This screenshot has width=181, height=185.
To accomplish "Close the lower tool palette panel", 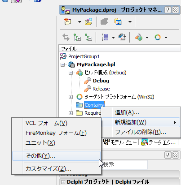I will 176,155.
